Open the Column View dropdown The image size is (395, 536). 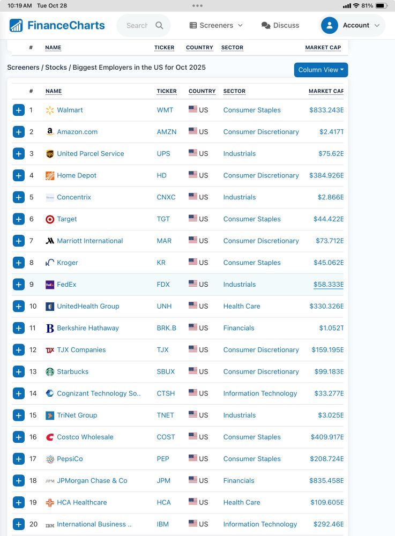pos(321,70)
